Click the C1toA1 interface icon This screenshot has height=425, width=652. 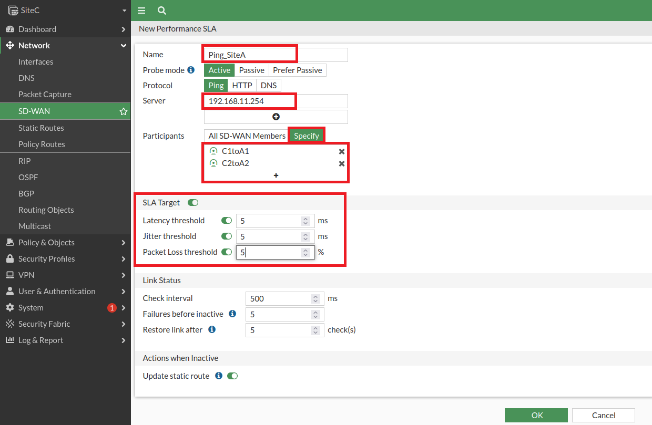213,151
